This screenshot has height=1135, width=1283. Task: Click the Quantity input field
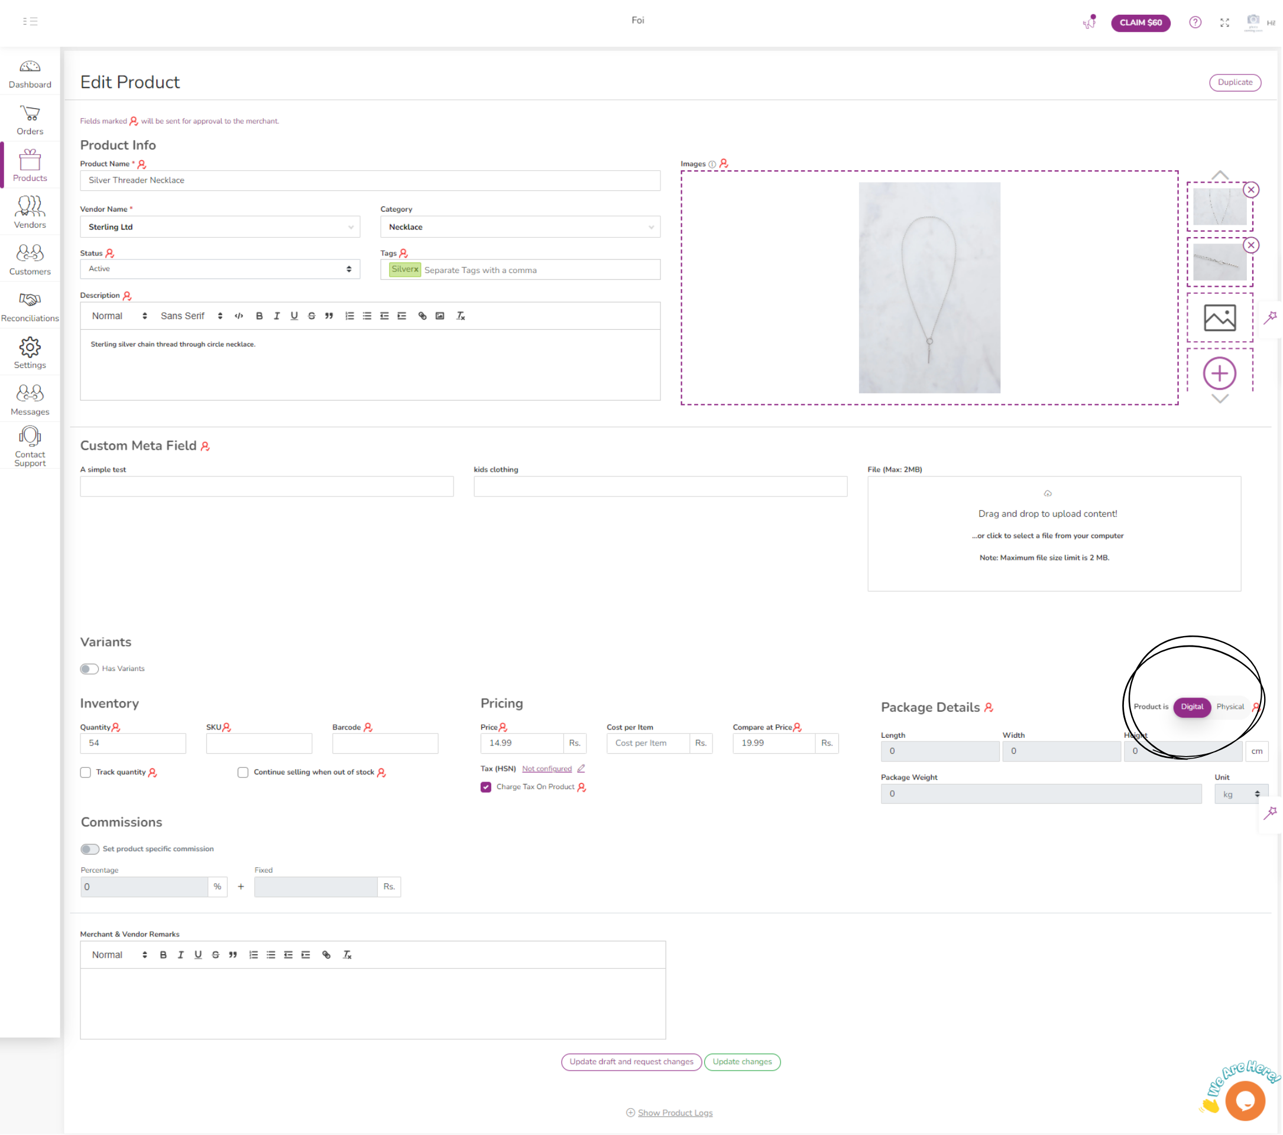pos(133,744)
